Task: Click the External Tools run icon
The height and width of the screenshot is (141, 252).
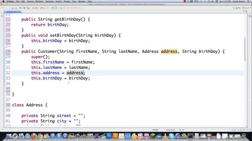Action: click(x=28, y=8)
